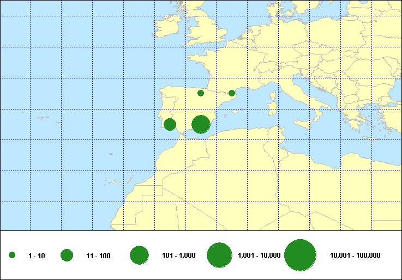The height and width of the screenshot is (280, 402).
Task: Click the island of Crete
Action: tap(370, 138)
